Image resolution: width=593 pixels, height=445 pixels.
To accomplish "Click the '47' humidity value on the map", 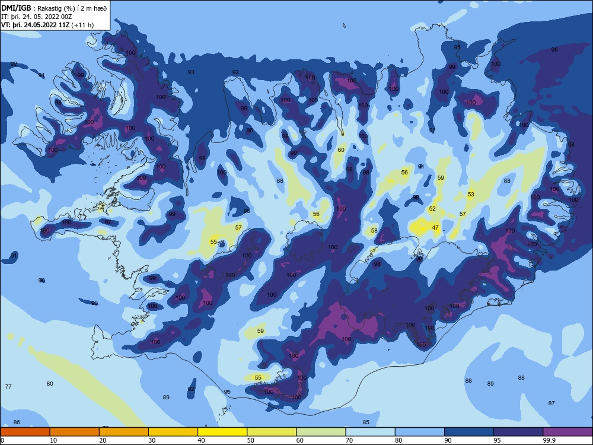I will 435,227.
